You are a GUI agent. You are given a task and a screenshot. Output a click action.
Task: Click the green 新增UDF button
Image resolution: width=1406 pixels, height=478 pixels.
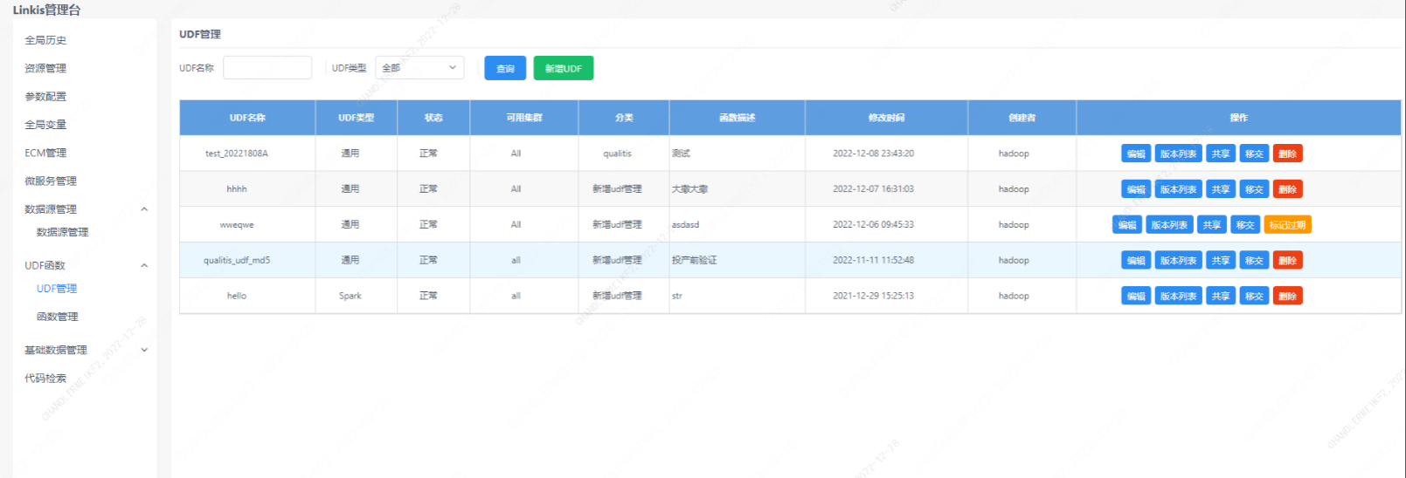[x=563, y=68]
